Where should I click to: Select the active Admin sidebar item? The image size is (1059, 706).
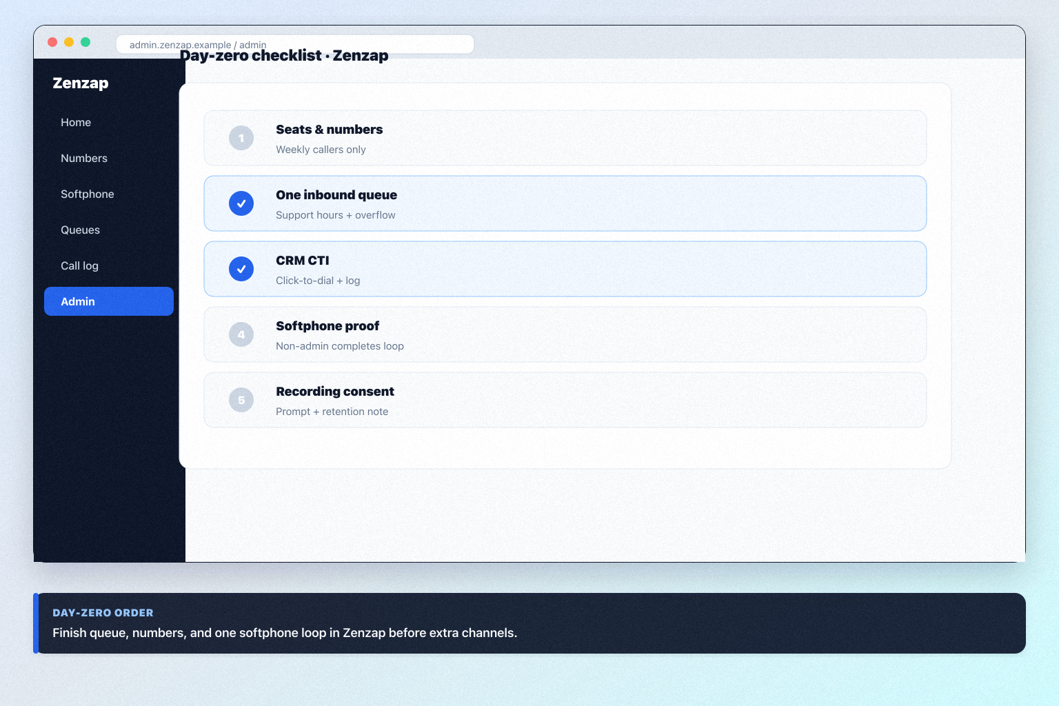point(108,301)
